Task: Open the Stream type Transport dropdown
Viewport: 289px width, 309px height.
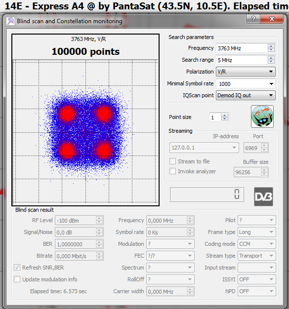Action: [x=257, y=256]
